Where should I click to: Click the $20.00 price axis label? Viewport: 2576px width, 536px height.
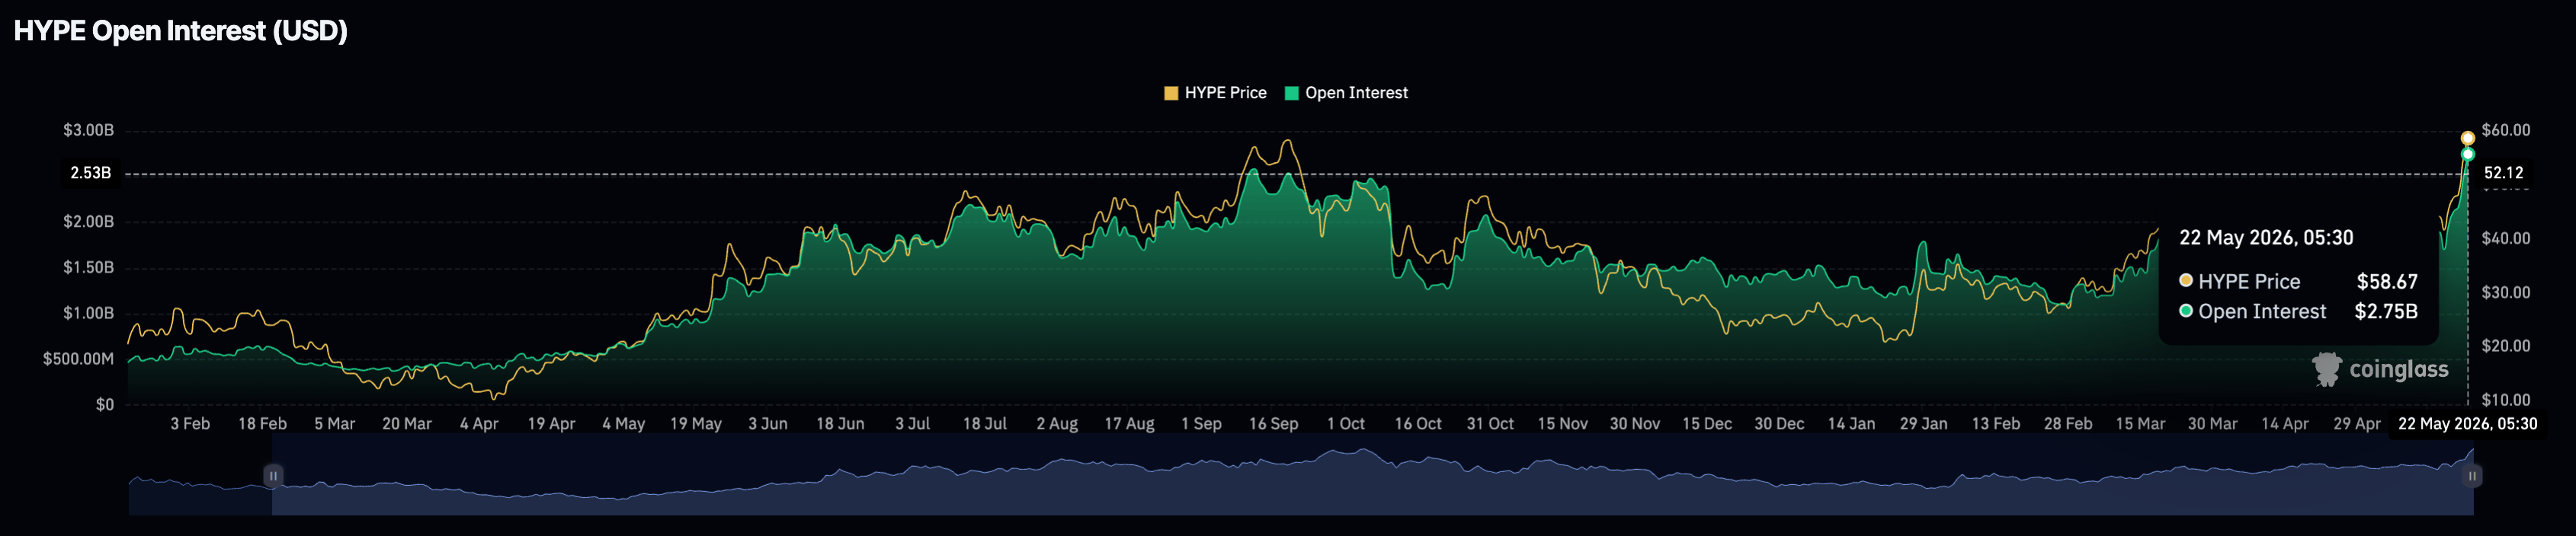click(x=2506, y=346)
